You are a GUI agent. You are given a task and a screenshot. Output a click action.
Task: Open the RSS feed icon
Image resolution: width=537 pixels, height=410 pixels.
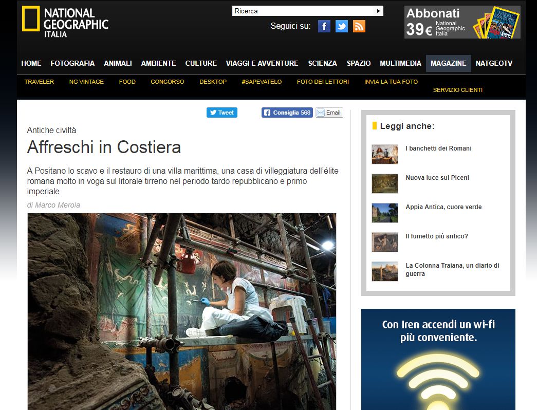click(359, 26)
